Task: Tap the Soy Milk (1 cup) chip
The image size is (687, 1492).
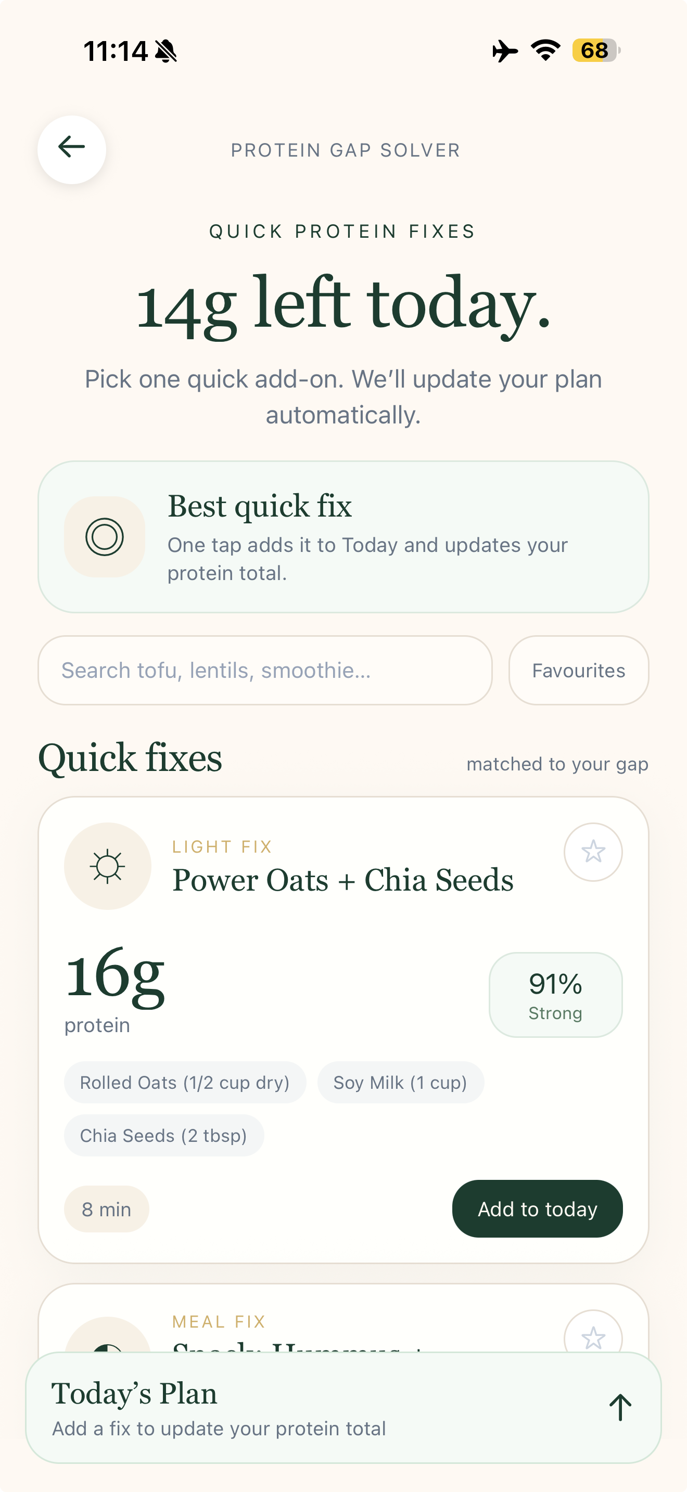Action: (x=400, y=1083)
